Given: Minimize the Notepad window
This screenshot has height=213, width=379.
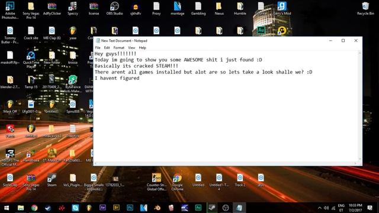Looking at the screenshot, I should click(330, 41).
